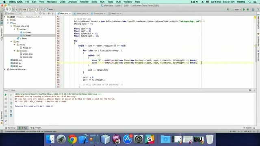
Task: Toggle soft-wrap in the Run console
Action: point(11,103)
